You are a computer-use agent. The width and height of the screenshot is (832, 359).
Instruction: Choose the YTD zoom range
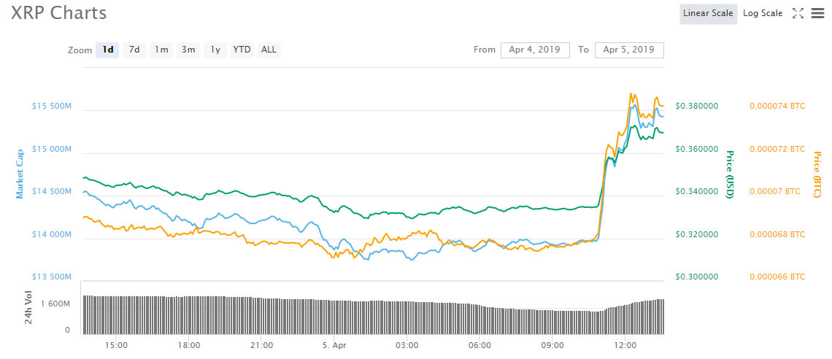pyautogui.click(x=242, y=50)
